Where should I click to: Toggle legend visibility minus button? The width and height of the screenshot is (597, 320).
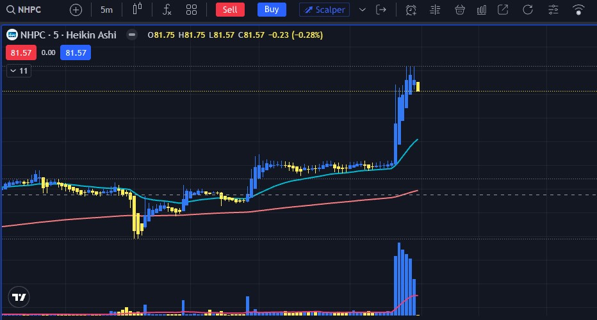(132, 35)
